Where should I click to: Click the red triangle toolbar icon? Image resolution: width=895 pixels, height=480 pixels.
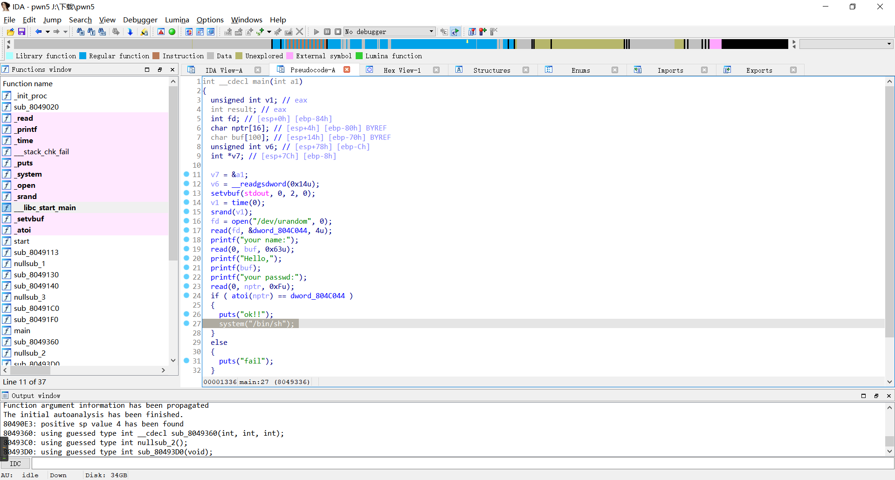(161, 32)
